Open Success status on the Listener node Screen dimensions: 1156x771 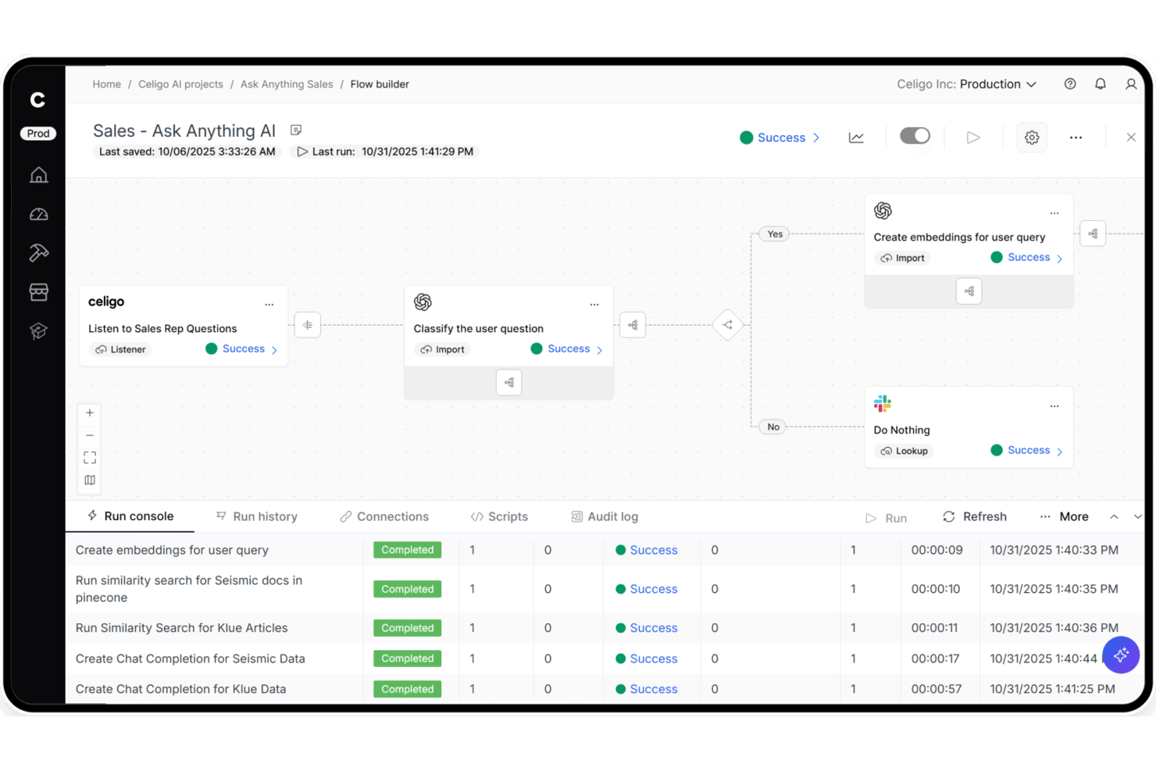point(242,349)
